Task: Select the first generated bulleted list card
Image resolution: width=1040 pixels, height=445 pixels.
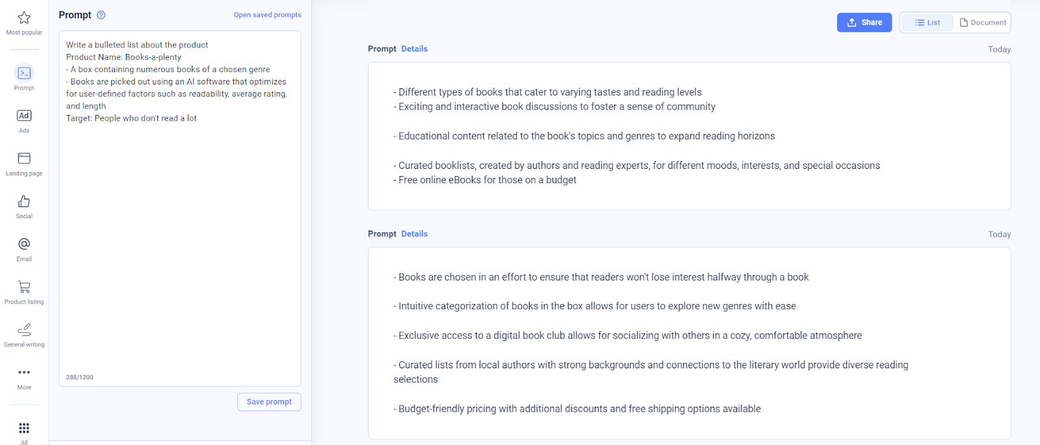Action: (x=689, y=136)
